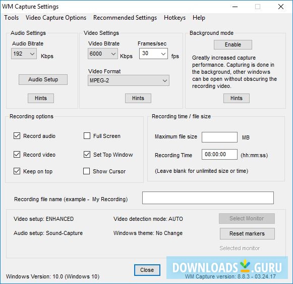Open the Frames/sec dropdown
The height and width of the screenshot is (284, 293).
153,54
